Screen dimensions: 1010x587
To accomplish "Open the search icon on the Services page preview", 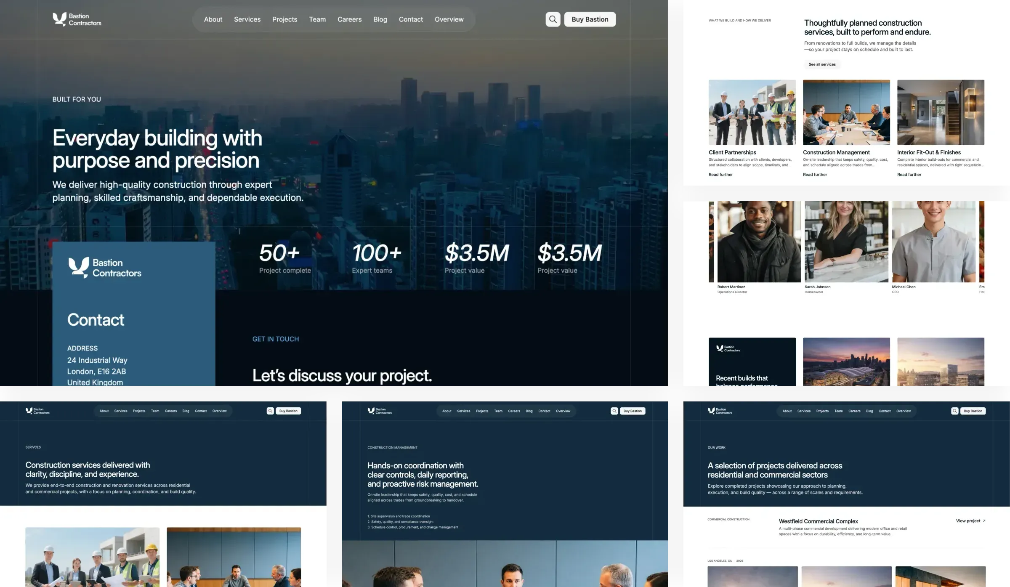I will 270,411.
